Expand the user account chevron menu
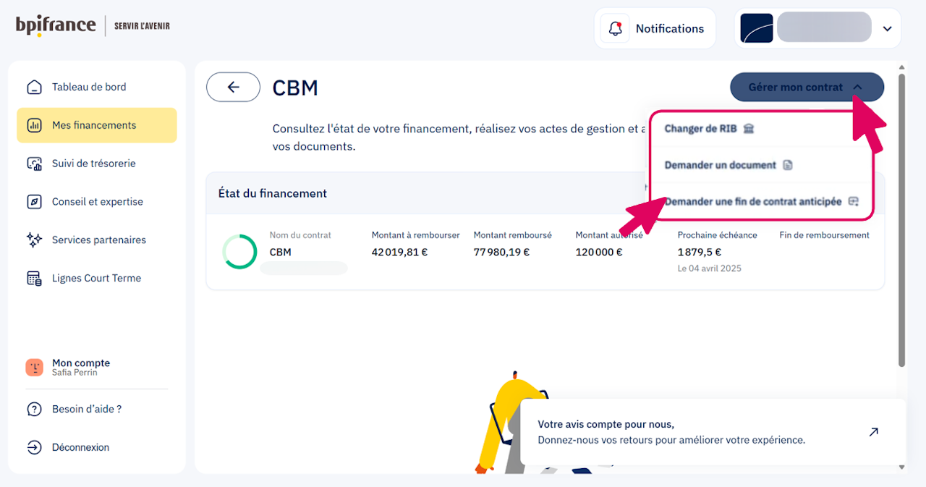The height and width of the screenshot is (487, 926). point(888,29)
